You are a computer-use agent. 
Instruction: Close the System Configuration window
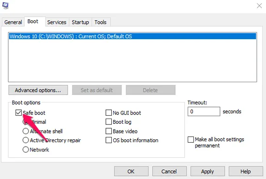[x=259, y=6]
